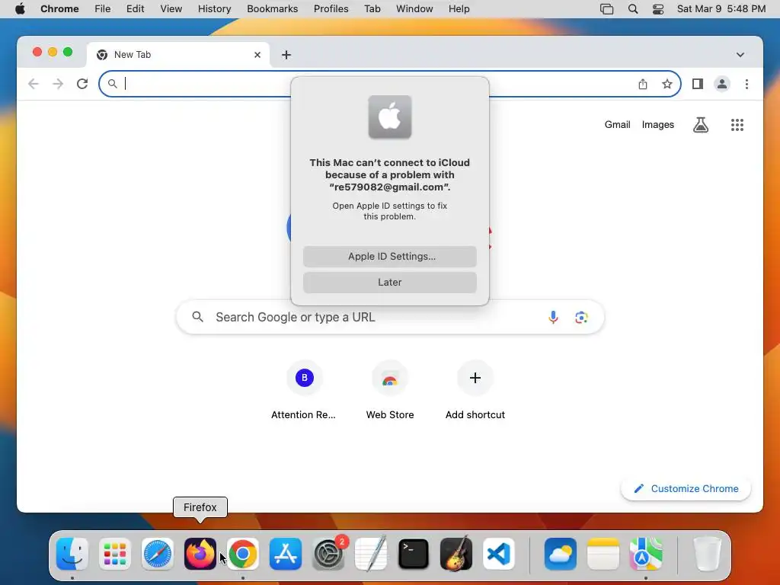Open the Web Store shortcut

coord(390,391)
